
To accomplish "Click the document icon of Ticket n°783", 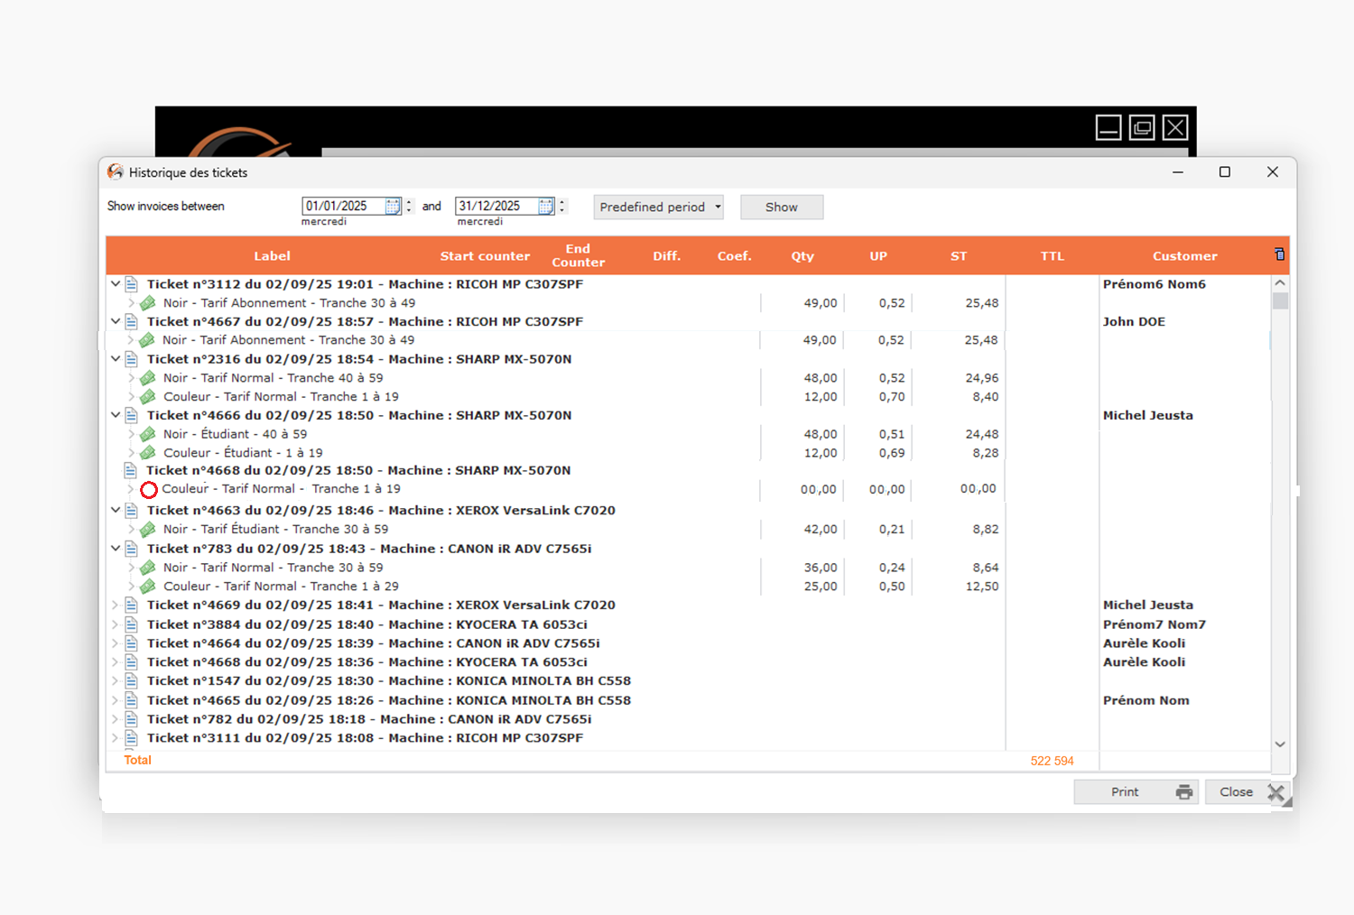I will tap(131, 549).
